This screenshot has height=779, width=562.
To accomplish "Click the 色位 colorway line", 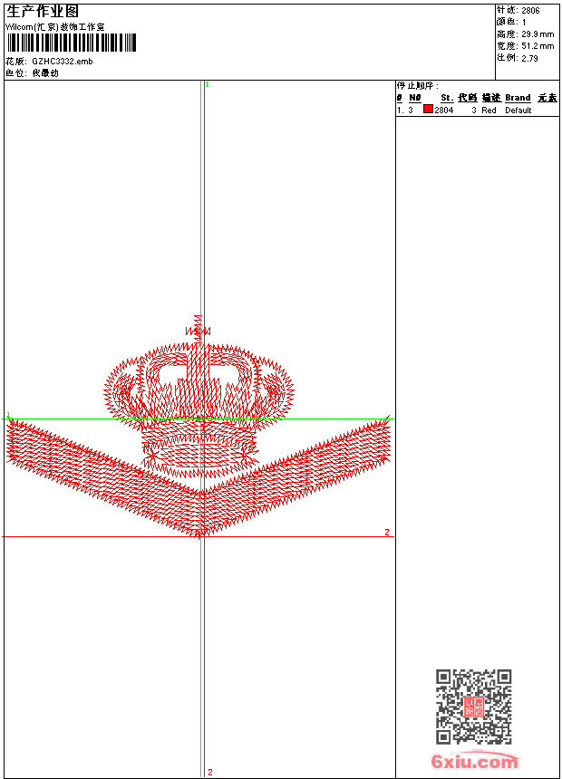I will 32,73.
